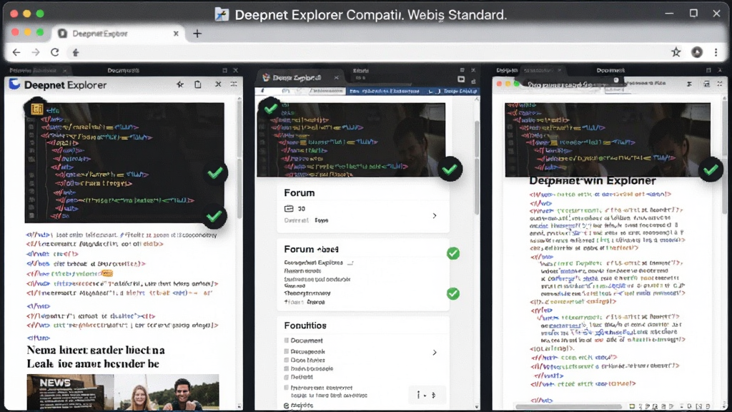Viewport: 732px width, 412px height.
Task: Open the browser three-dot menu
Action: tap(716, 52)
